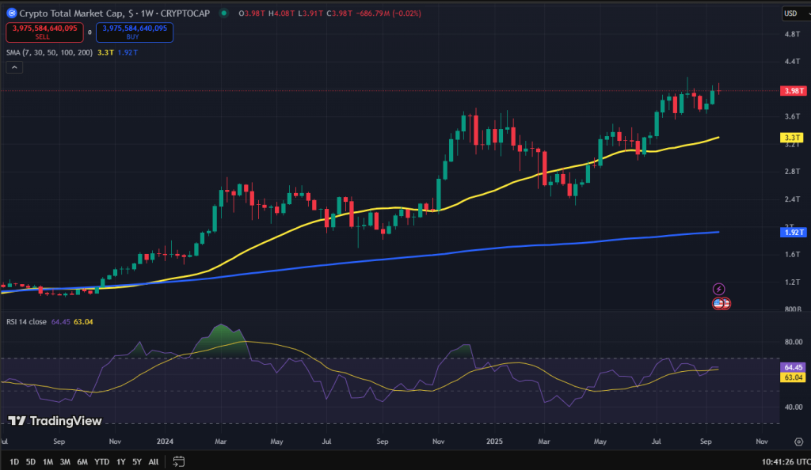
Task: Click the 40.00 RSI axis label
Action: coord(794,407)
